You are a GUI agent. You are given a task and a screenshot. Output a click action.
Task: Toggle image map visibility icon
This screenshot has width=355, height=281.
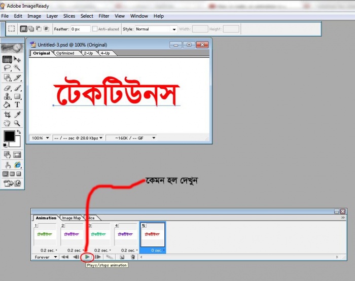coord(7,155)
